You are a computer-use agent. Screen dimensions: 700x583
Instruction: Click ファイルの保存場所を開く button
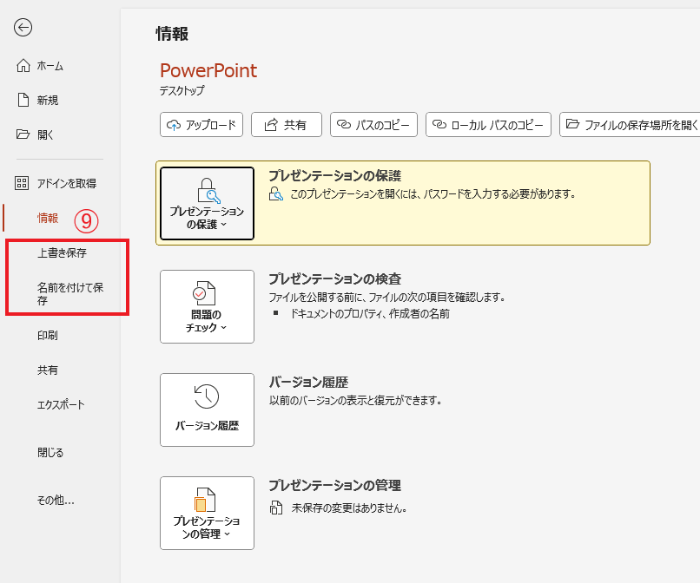631,124
